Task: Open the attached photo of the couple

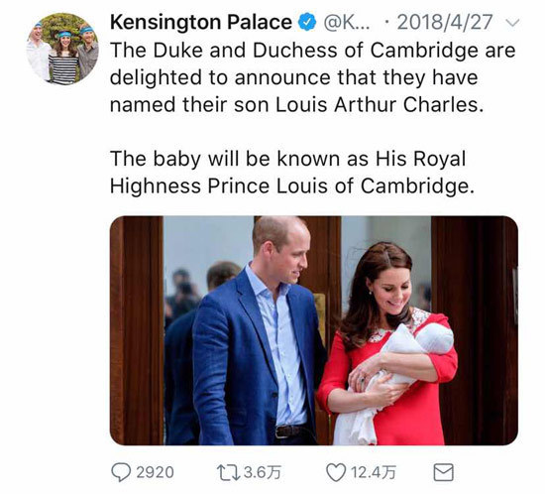Action: [x=314, y=330]
